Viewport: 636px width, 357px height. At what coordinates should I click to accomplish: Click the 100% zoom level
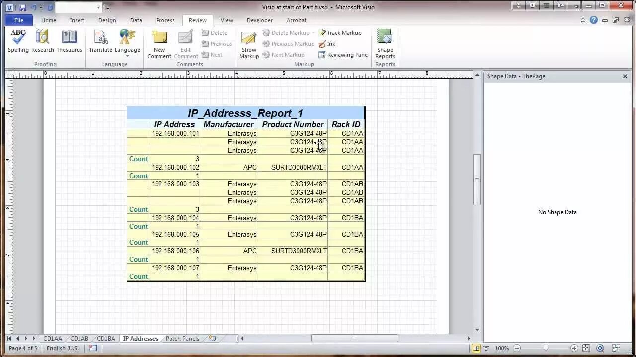(502, 348)
